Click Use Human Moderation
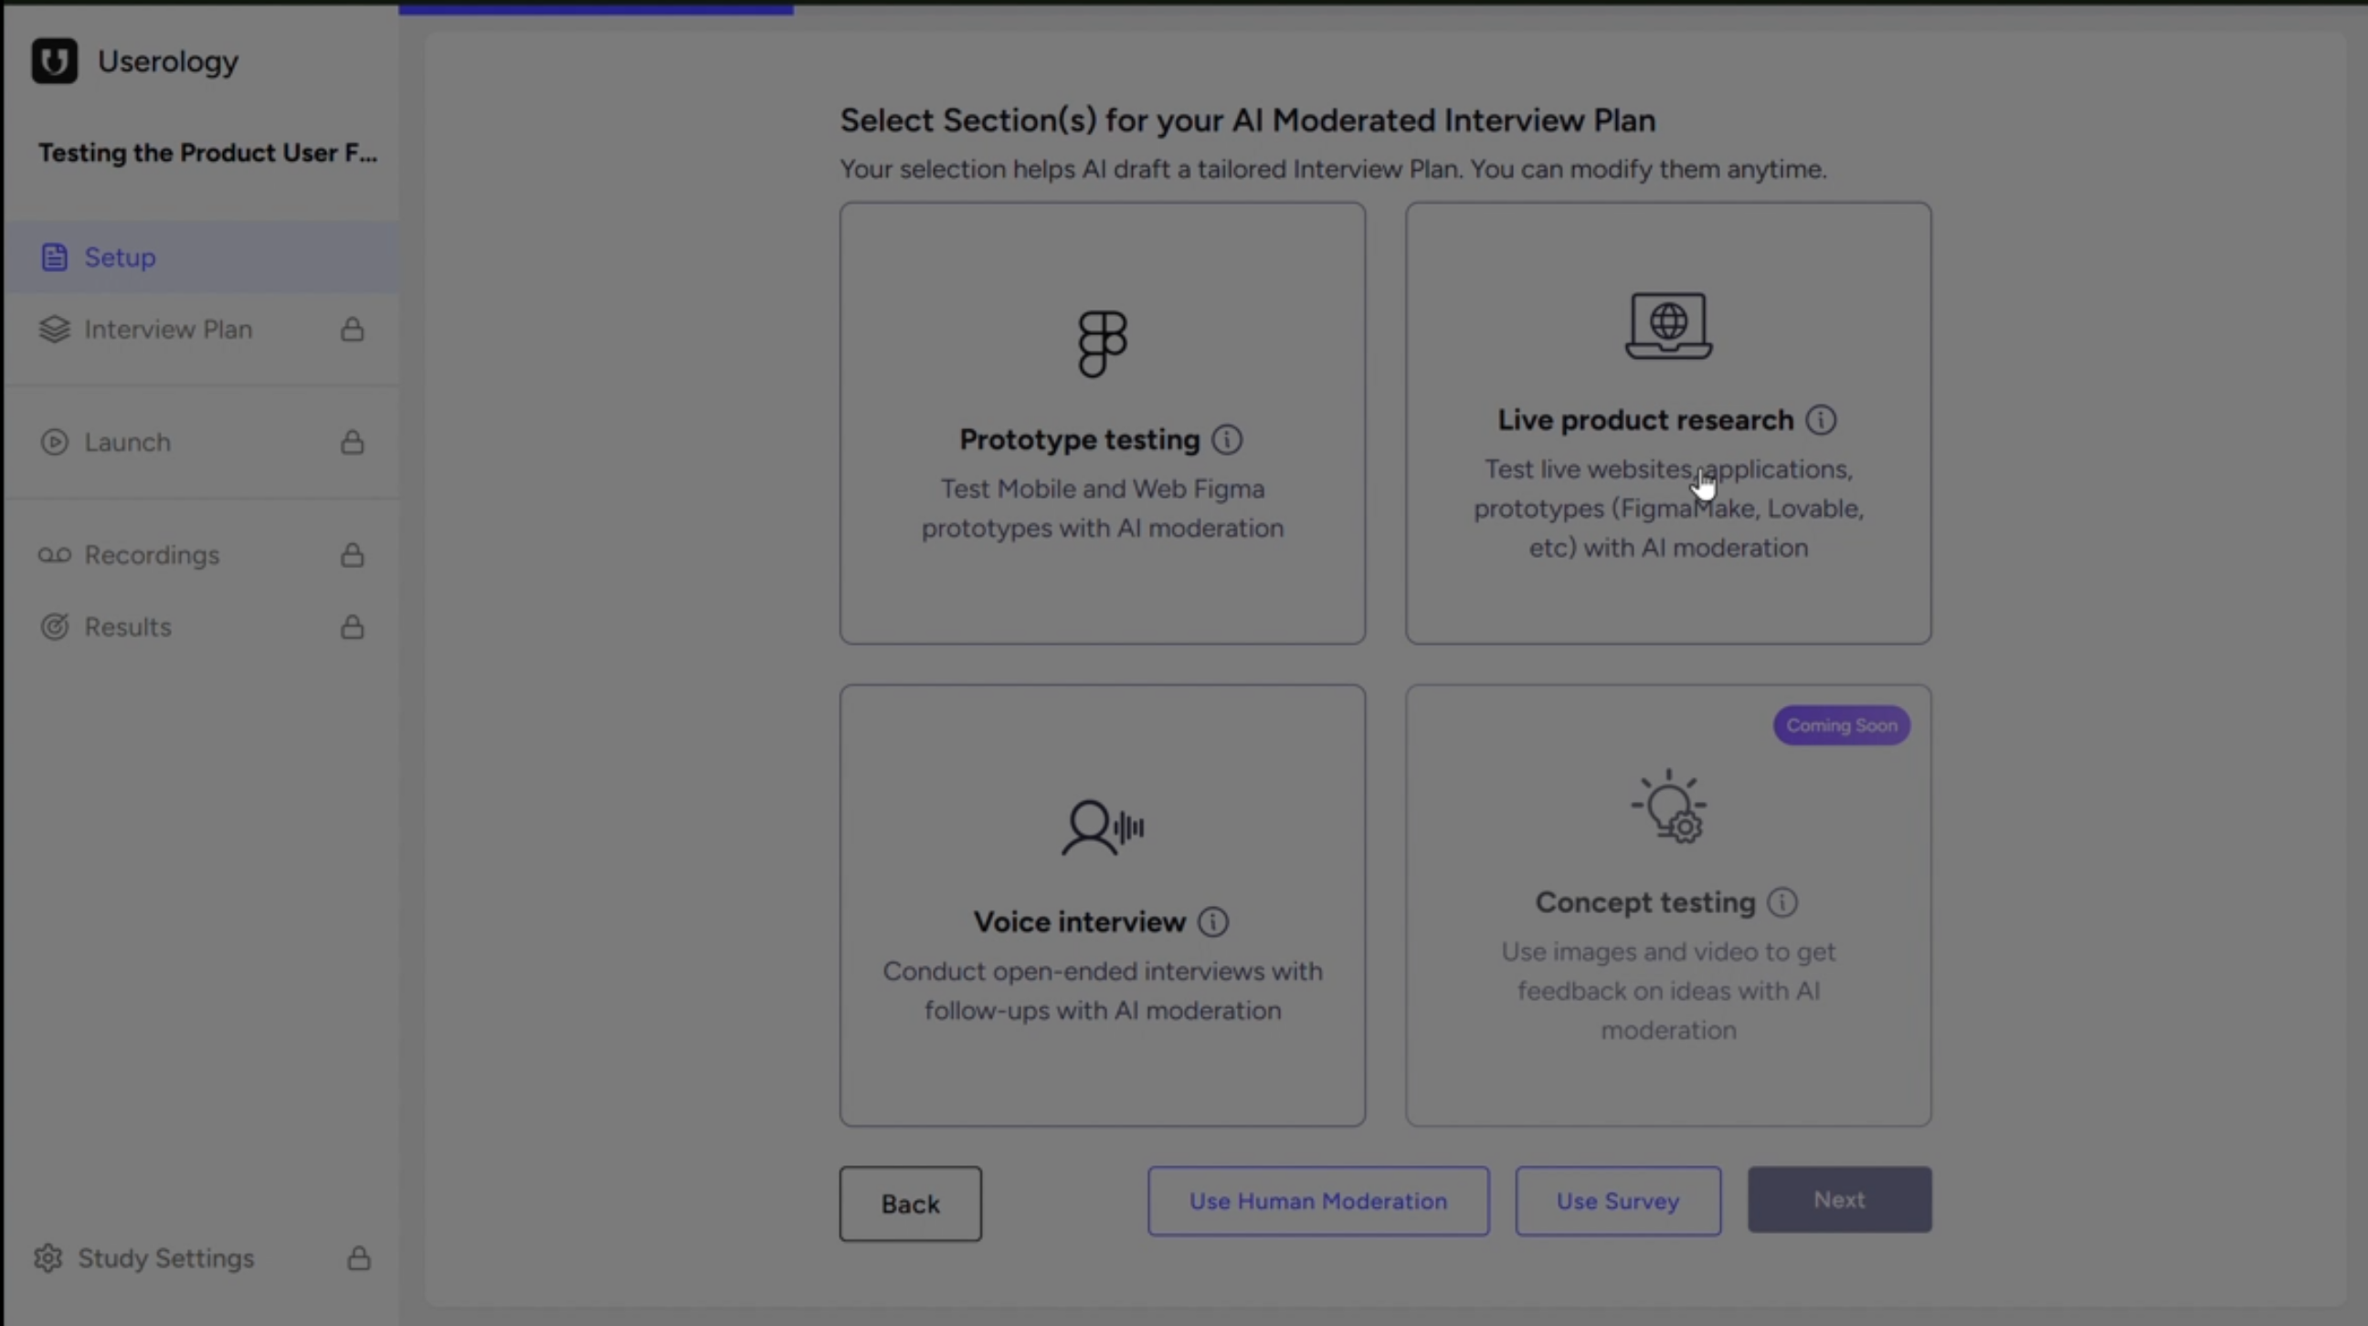The height and width of the screenshot is (1326, 2368). point(1318,1201)
